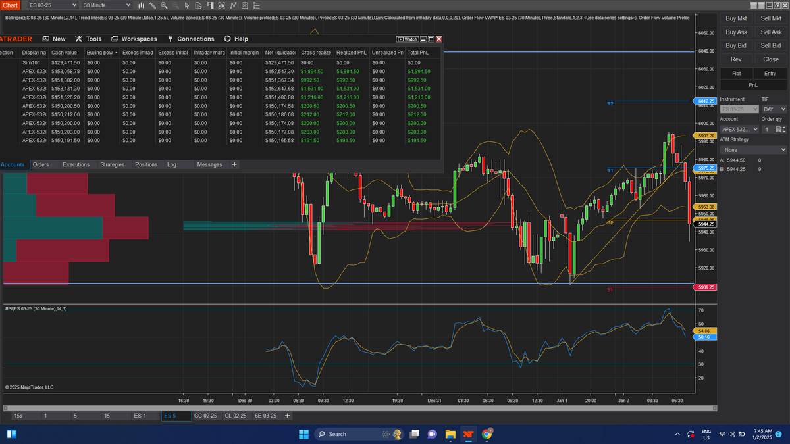The image size is (790, 444).
Task: Open the strategies icon in chart toolbar
Action: (245, 5)
